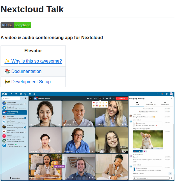
Task: Open the Photos app icon in top bar
Action: pos(21,94)
